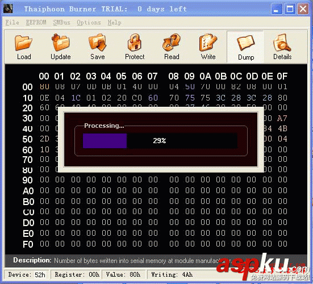Click the Write checklist icon
Image resolution: width=313 pixels, height=284 pixels.
[208, 42]
